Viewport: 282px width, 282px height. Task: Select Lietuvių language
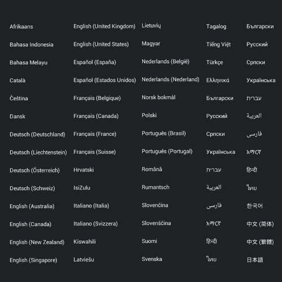151,26
